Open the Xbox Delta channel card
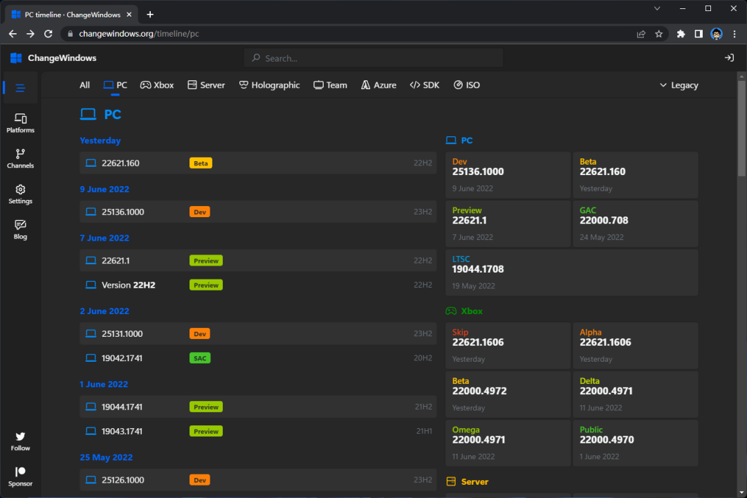The height and width of the screenshot is (498, 747). (636, 394)
